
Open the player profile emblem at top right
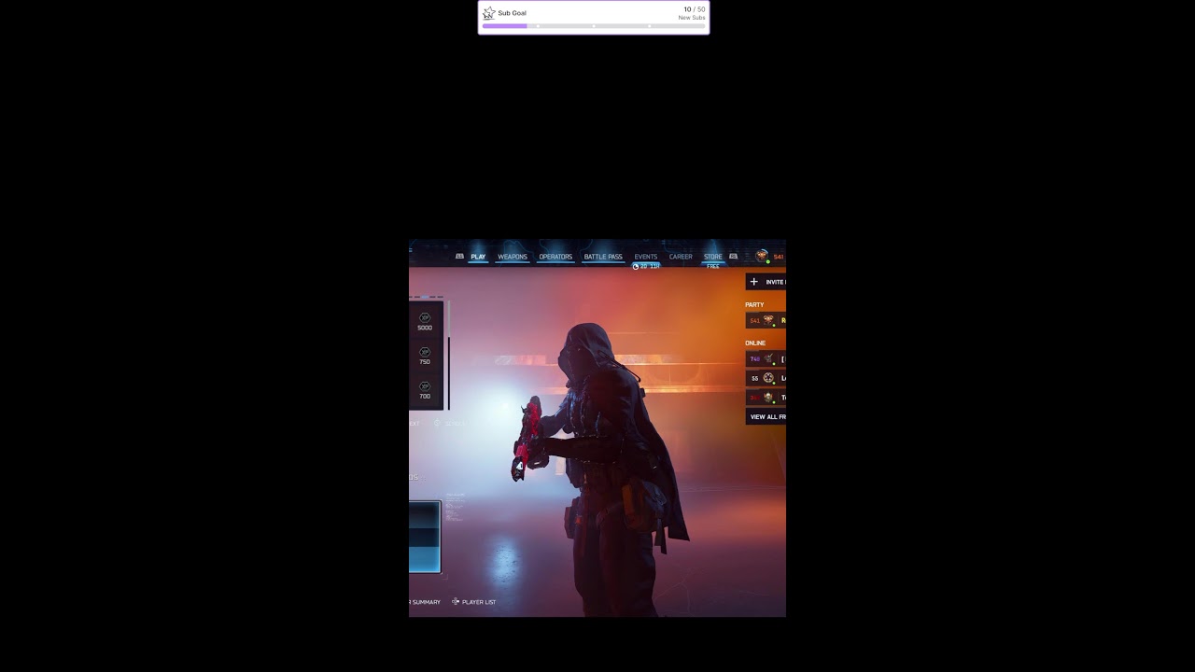click(762, 256)
